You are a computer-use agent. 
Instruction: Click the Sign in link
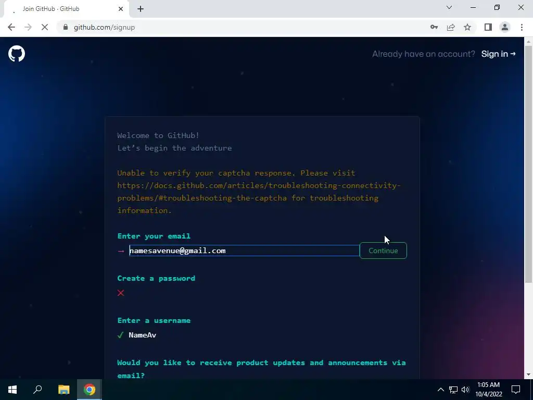[498, 54]
